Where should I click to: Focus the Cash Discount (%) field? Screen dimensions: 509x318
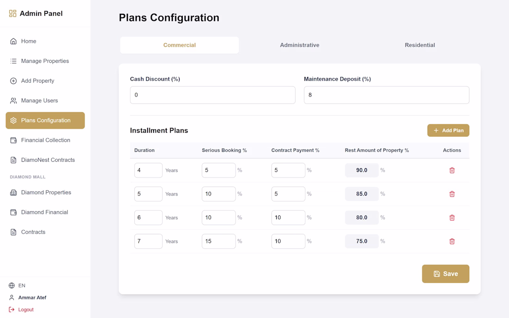click(213, 95)
